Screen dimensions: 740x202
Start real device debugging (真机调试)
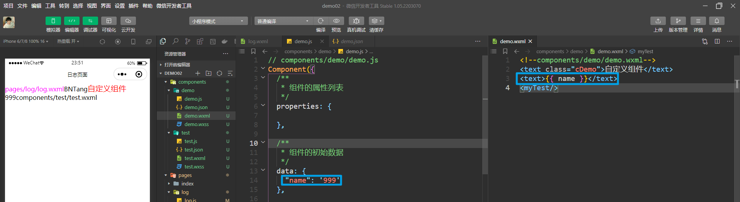tap(356, 21)
